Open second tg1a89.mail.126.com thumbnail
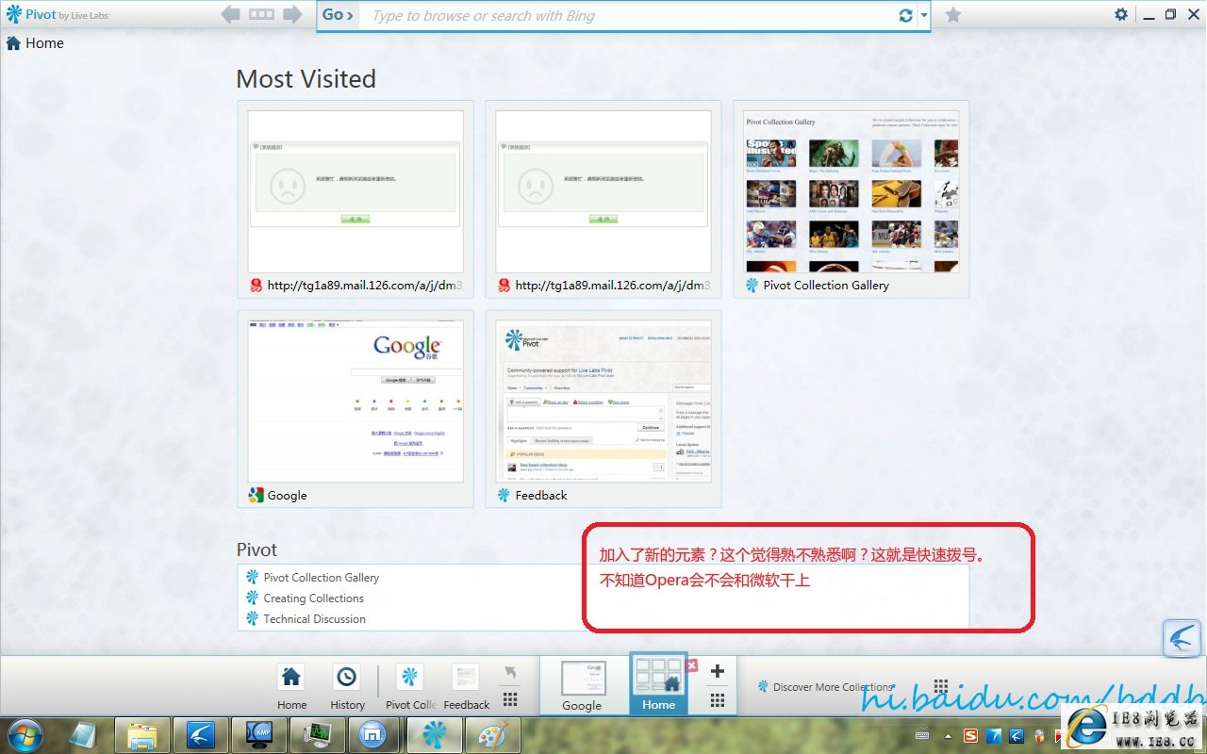The width and height of the screenshot is (1207, 754). coord(603,199)
